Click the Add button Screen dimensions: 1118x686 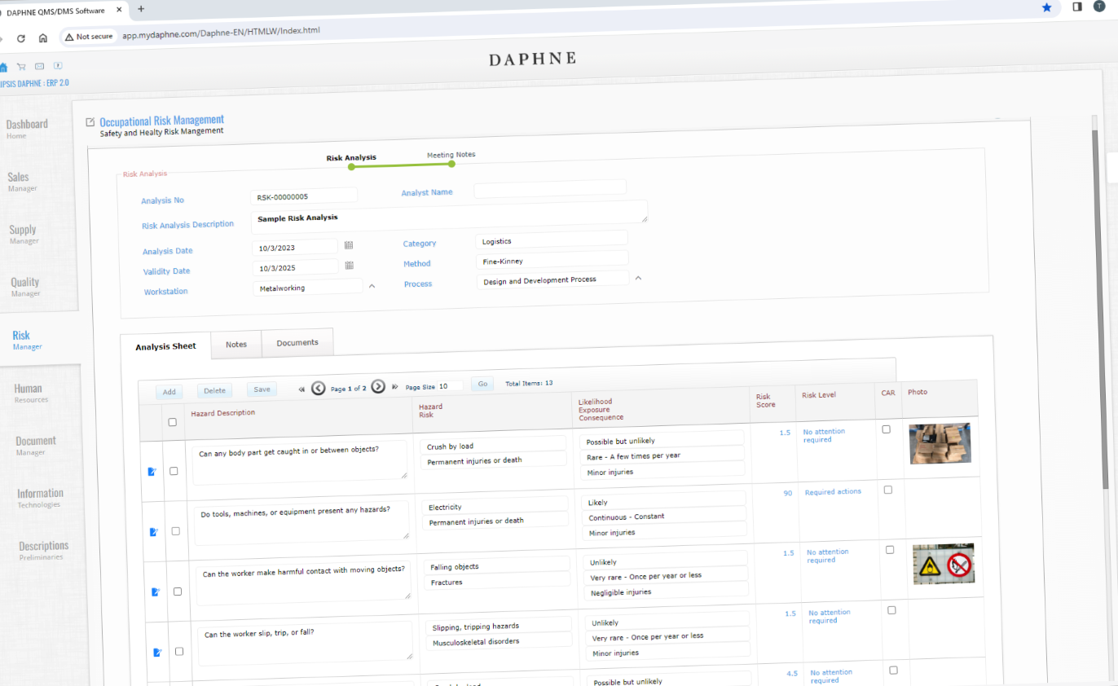click(169, 392)
